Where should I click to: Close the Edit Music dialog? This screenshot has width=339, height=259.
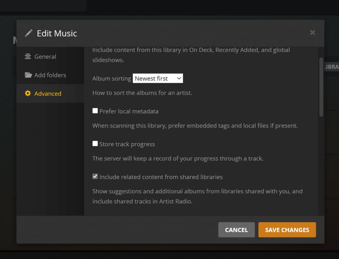313,32
